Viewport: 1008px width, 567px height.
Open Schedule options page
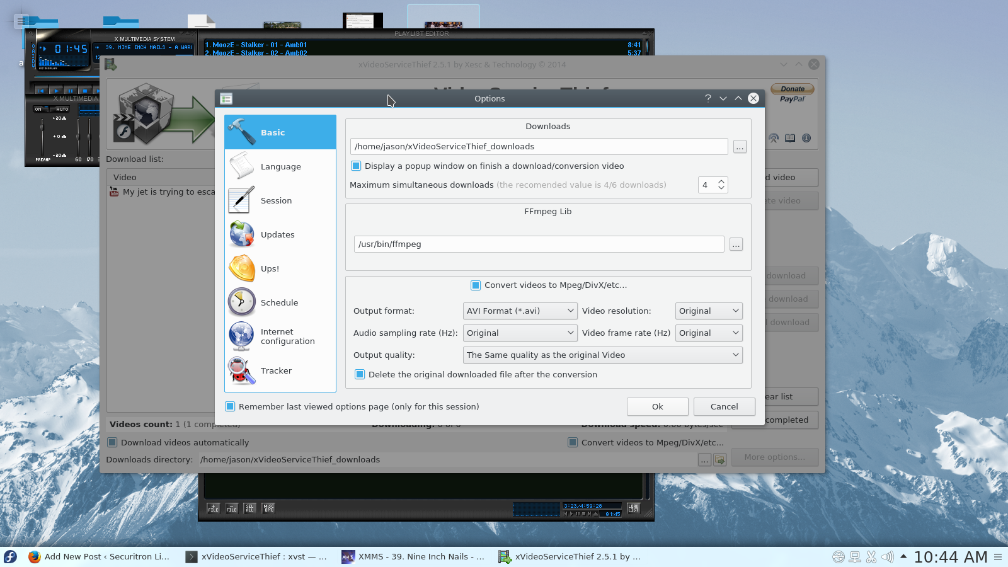280,302
